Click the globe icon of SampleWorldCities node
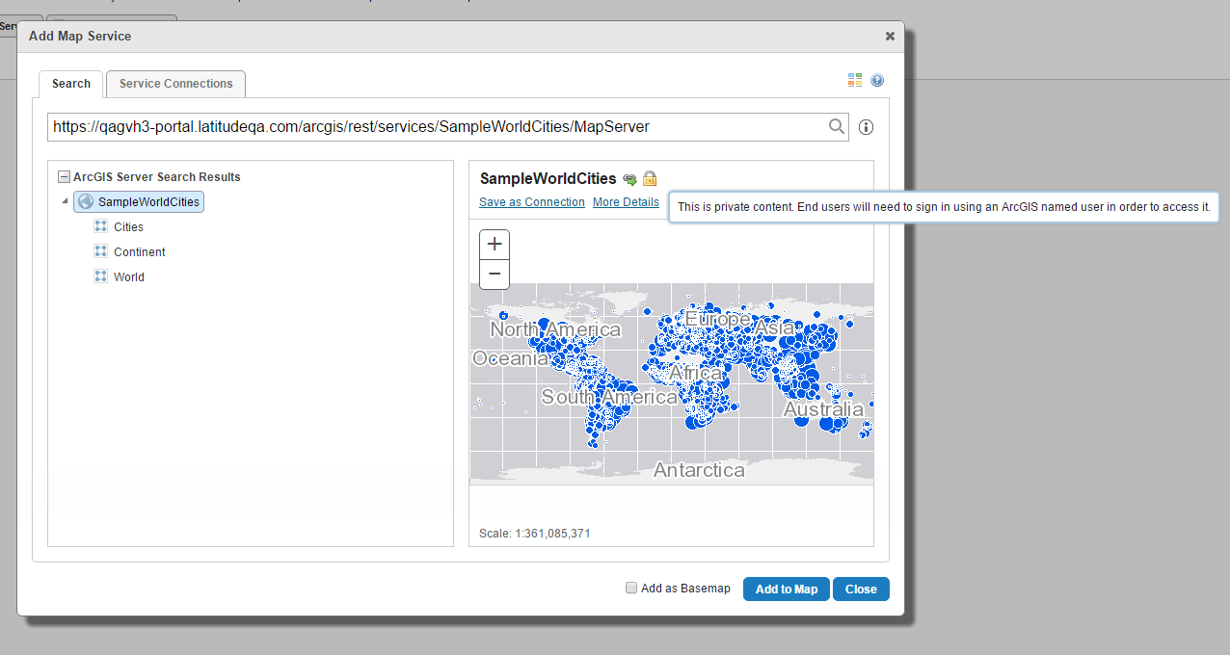The height and width of the screenshot is (655, 1230). point(86,202)
